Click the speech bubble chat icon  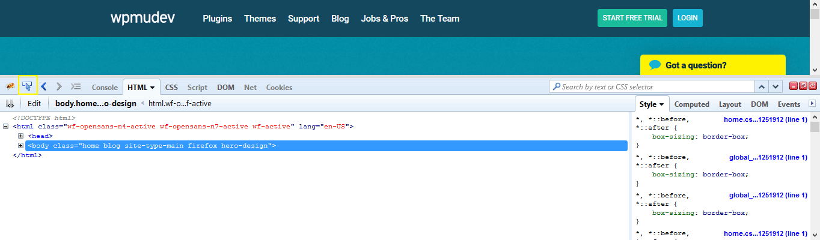pos(655,65)
